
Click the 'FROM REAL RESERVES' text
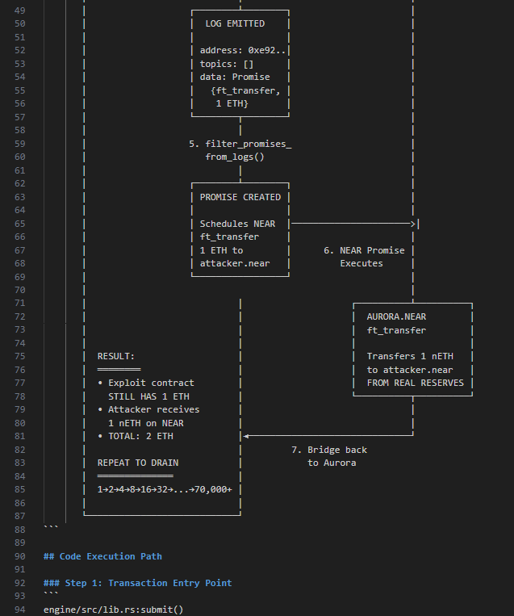(x=415, y=383)
